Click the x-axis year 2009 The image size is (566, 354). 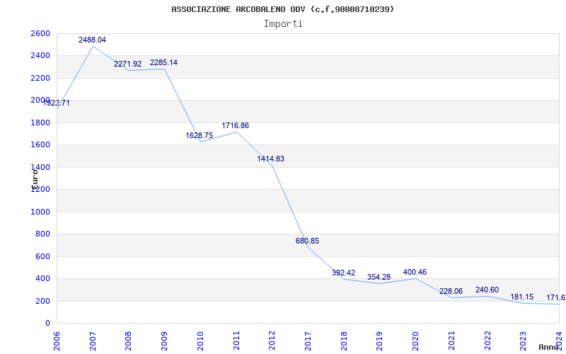tap(164, 341)
